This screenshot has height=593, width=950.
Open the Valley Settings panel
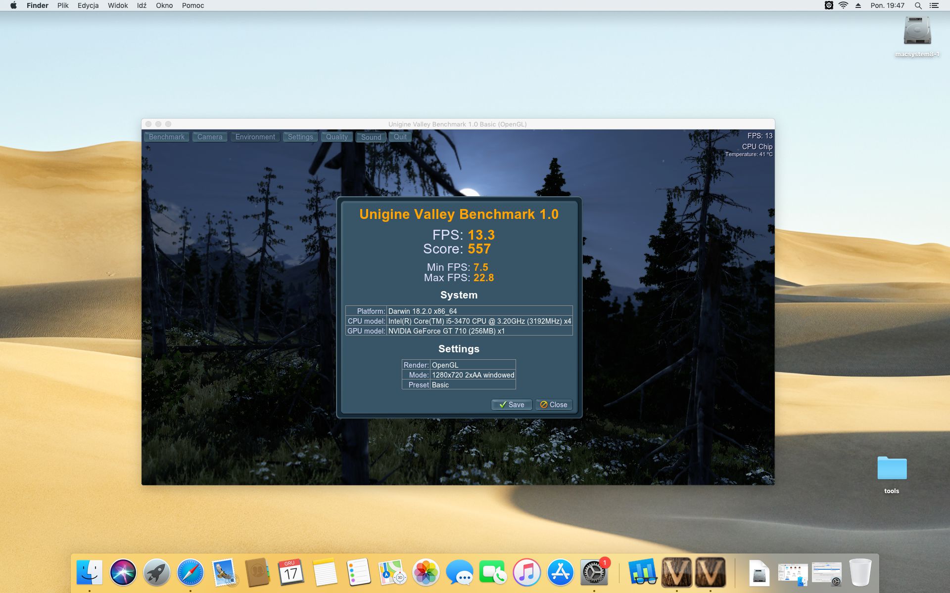pos(300,137)
